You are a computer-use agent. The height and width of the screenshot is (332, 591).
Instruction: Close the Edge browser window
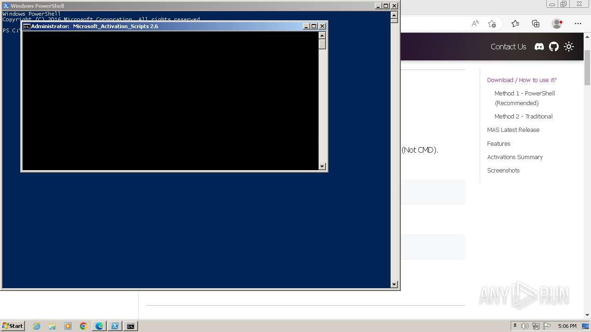coord(579,4)
